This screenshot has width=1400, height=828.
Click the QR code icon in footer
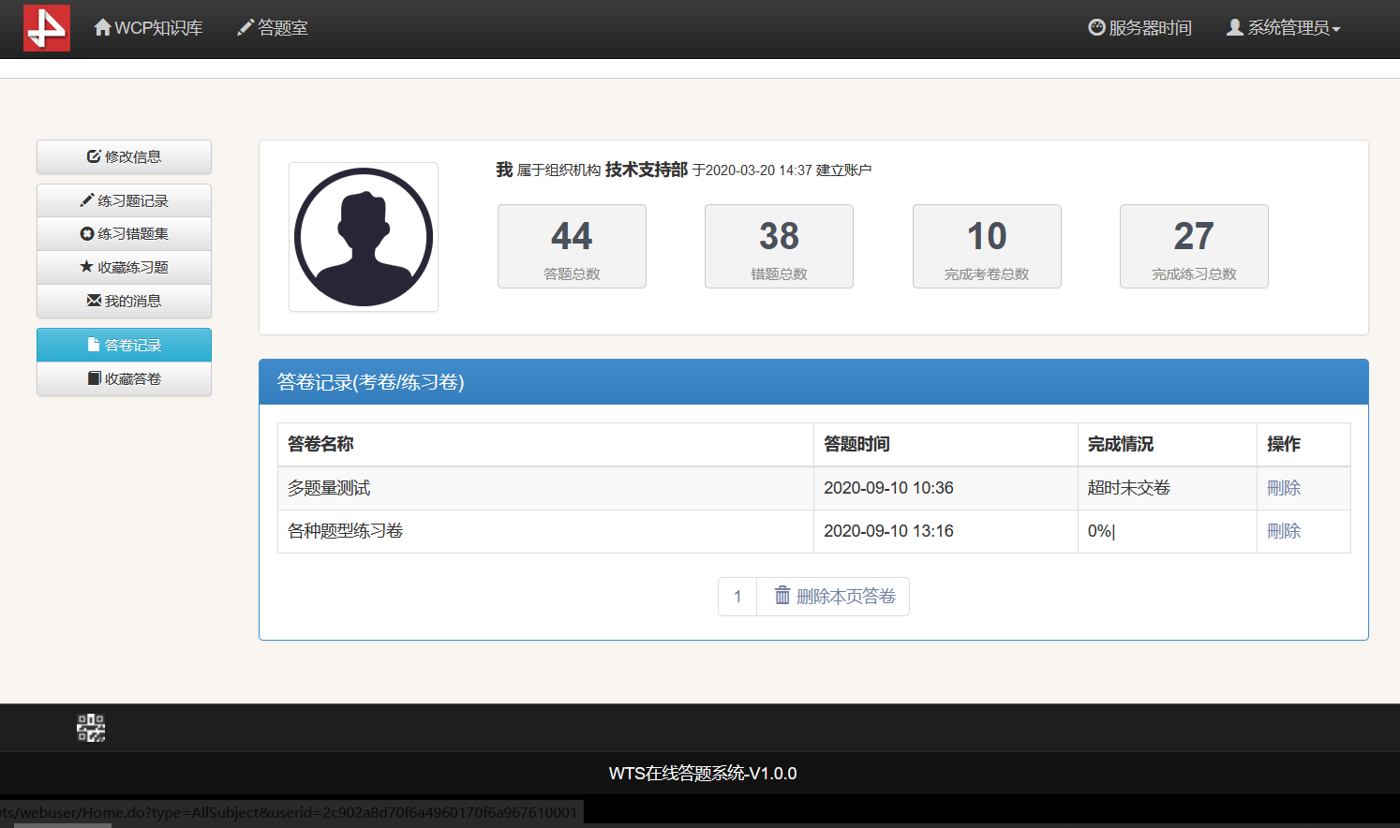[91, 728]
